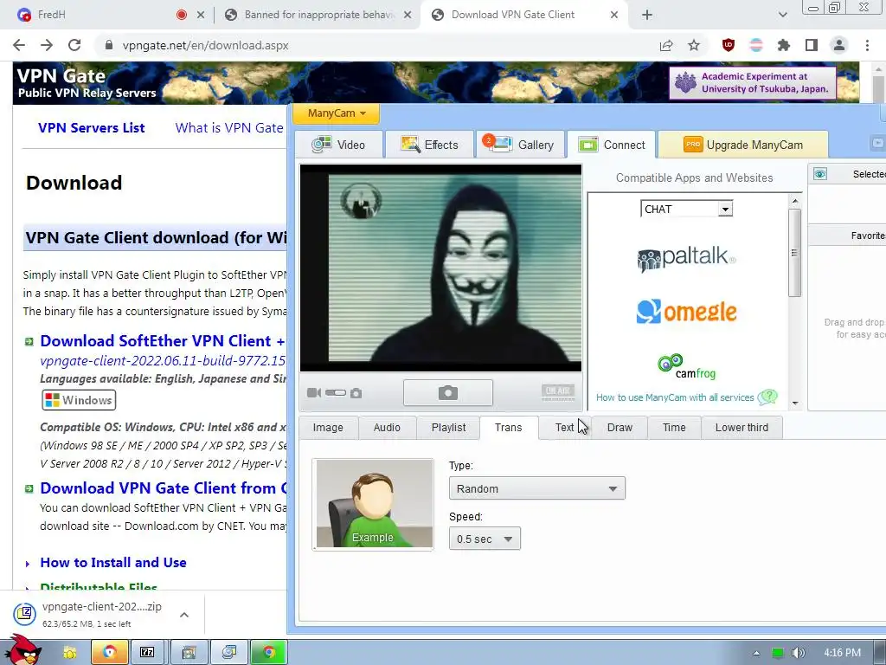Click the Chrome forward arrow
This screenshot has width=886, height=665.
[47, 45]
